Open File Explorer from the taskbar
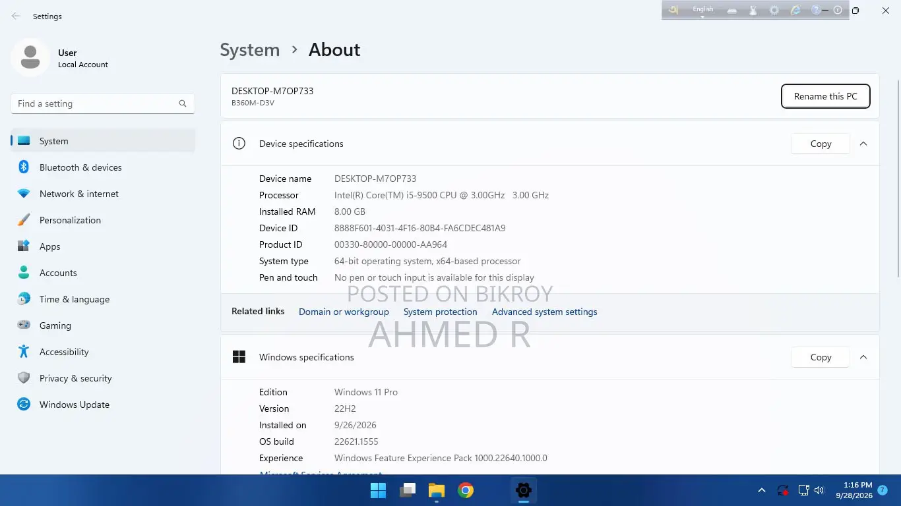901x506 pixels. [437, 490]
